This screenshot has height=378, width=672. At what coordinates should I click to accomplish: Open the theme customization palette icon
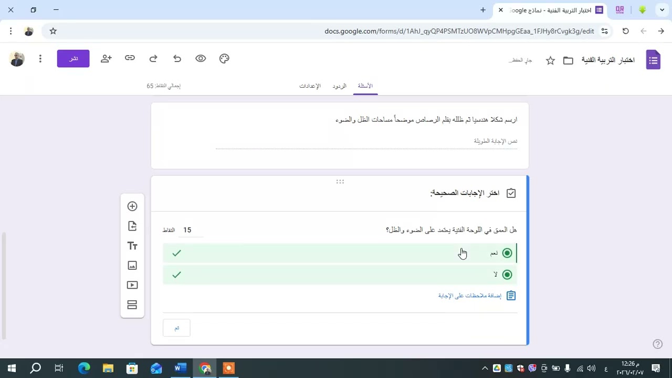point(224,59)
